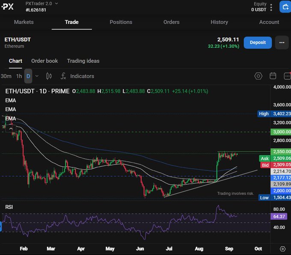Click the blue 2,177.12 price level label
The height and width of the screenshot is (255, 291).
click(281, 178)
